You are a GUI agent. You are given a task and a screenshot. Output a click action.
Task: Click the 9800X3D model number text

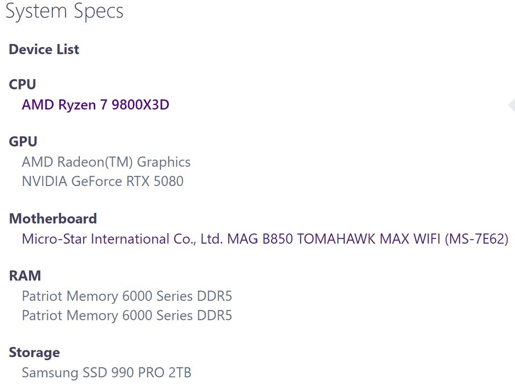pyautogui.click(x=141, y=105)
